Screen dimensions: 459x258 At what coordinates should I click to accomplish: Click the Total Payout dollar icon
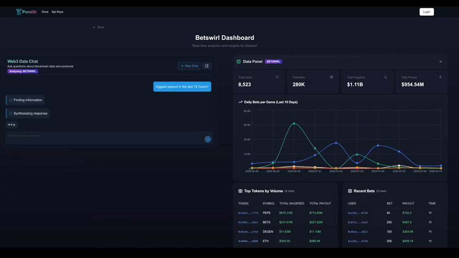click(x=440, y=77)
